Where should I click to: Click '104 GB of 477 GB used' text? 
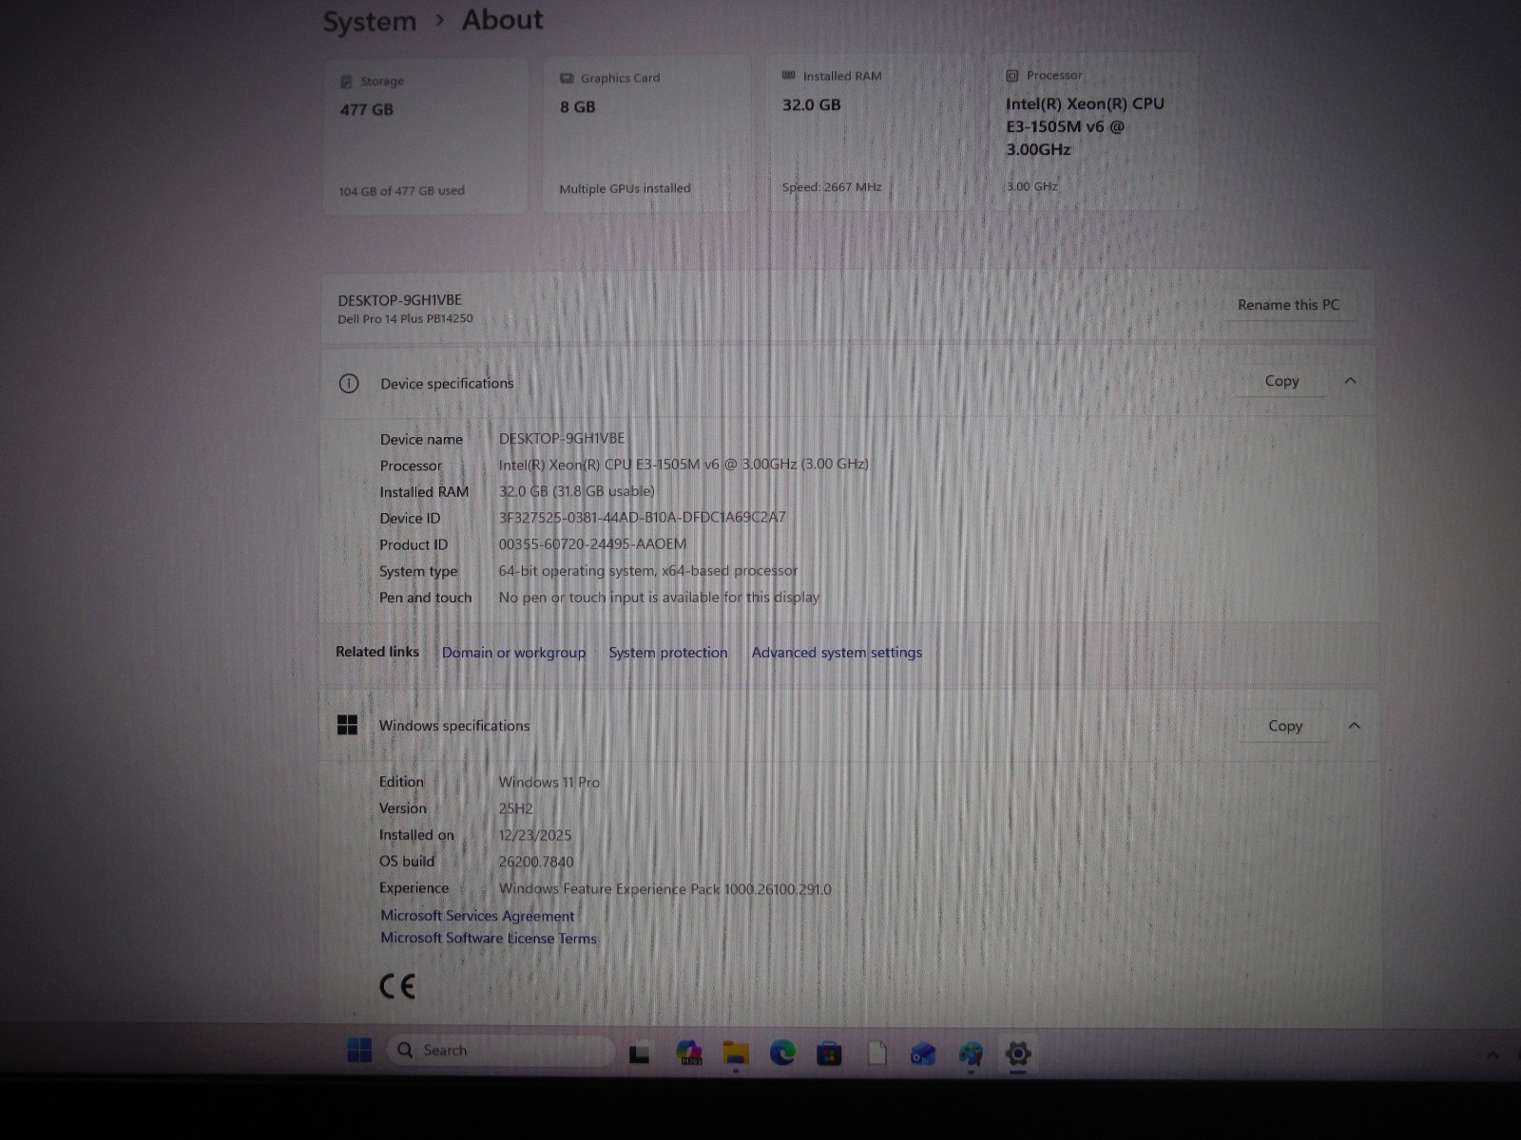point(402,191)
